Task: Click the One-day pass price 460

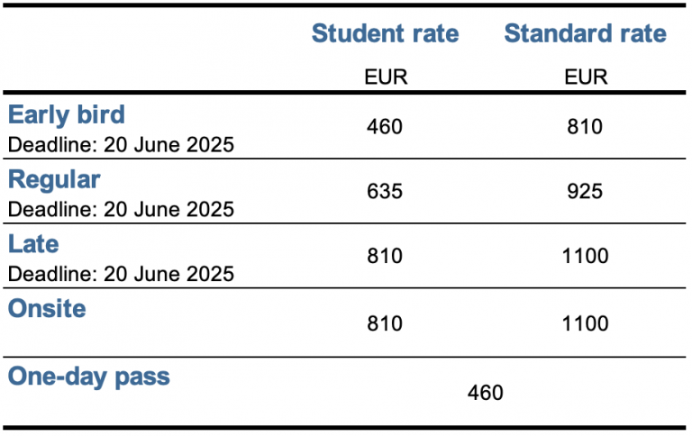Action: tap(485, 393)
